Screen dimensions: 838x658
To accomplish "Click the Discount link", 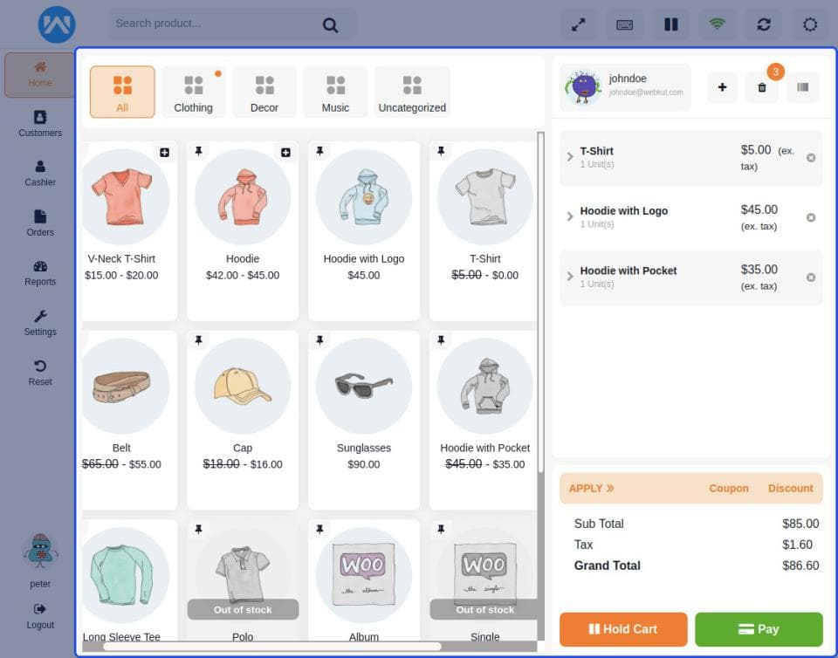I will tap(791, 488).
